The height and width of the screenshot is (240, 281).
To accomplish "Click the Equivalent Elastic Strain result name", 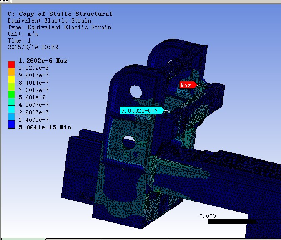I will pos(50,20).
